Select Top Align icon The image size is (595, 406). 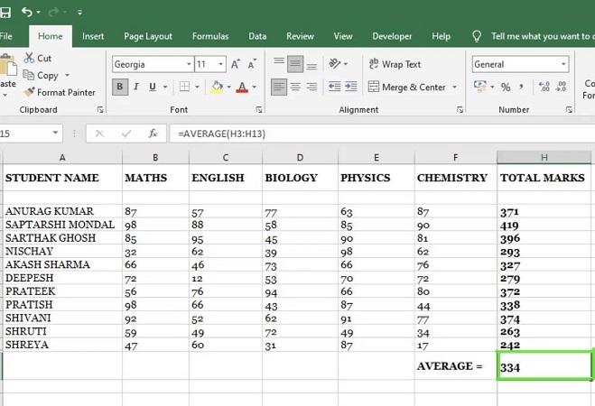coord(279,63)
